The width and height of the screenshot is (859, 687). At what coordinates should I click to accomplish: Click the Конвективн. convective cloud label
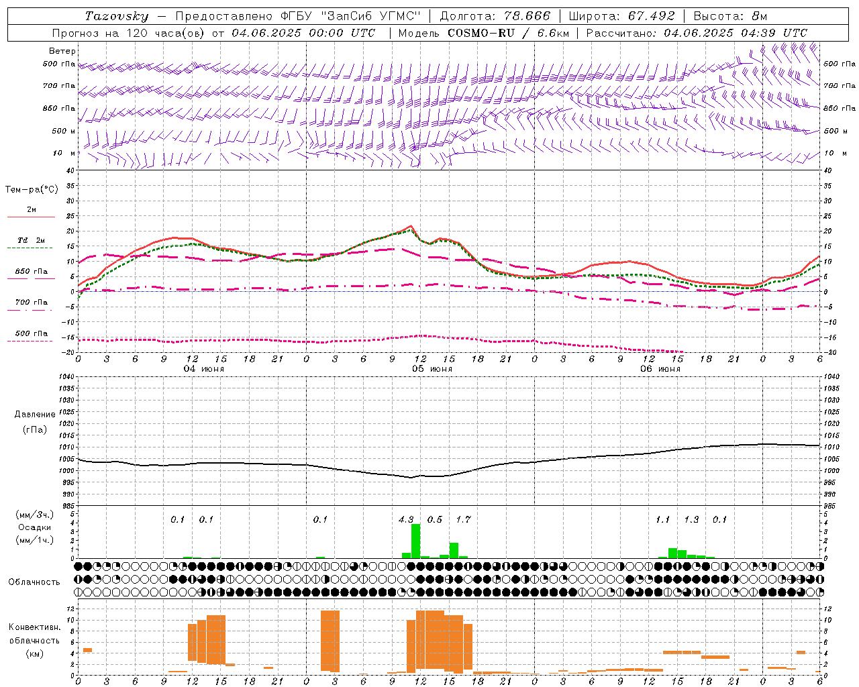pyautogui.click(x=35, y=627)
